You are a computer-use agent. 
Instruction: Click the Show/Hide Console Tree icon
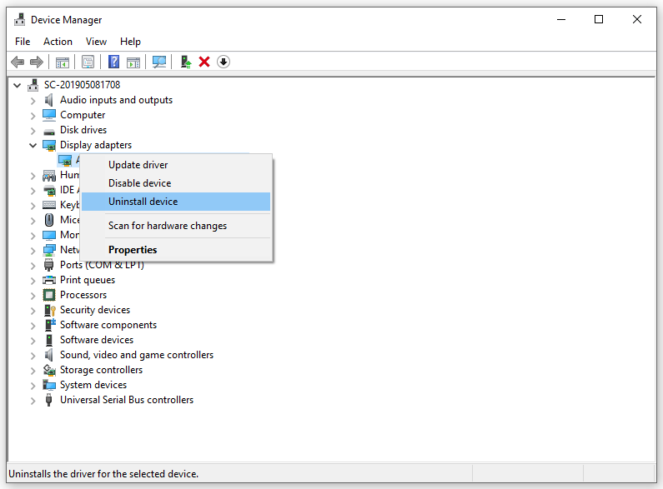point(62,62)
